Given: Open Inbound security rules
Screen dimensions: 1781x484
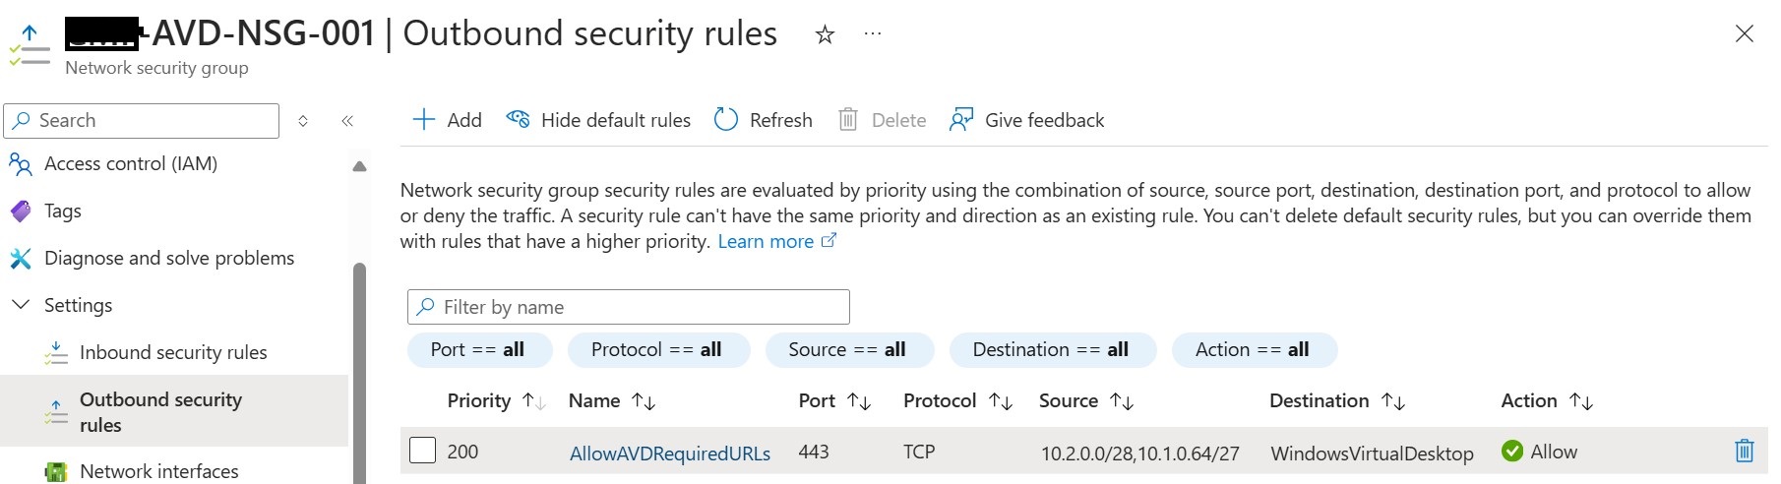Looking at the screenshot, I should tap(173, 352).
